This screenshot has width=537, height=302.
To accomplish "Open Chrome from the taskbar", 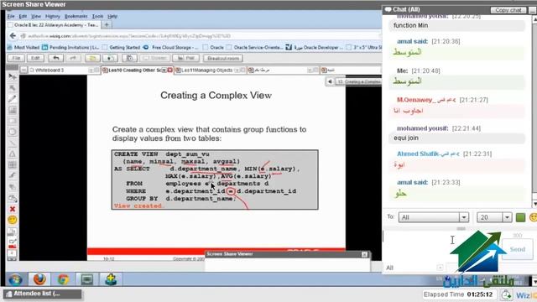I will coord(63,279).
